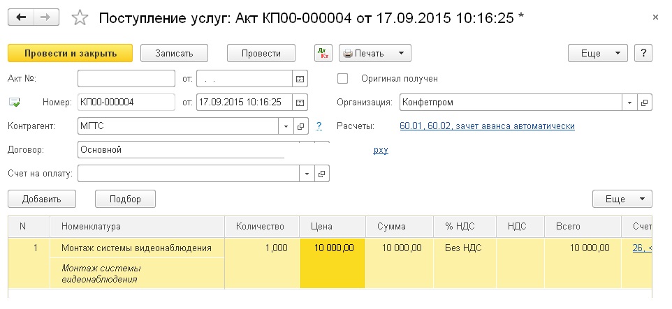The width and height of the screenshot is (672, 309).
Task: Click Добавить row button
Action: pyautogui.click(x=42, y=199)
